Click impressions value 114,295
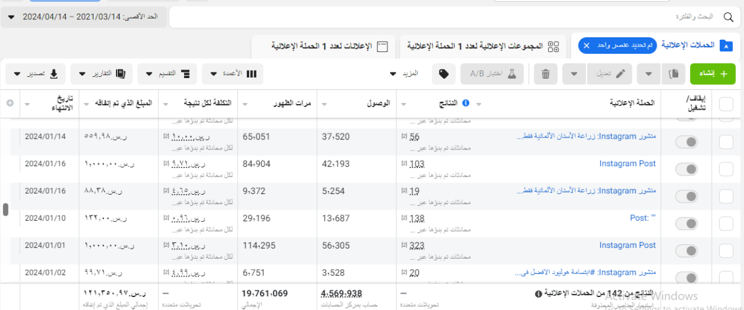 (259, 246)
